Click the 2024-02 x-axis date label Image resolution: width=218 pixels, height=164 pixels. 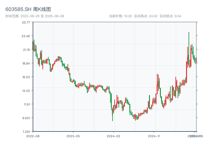click(114, 136)
